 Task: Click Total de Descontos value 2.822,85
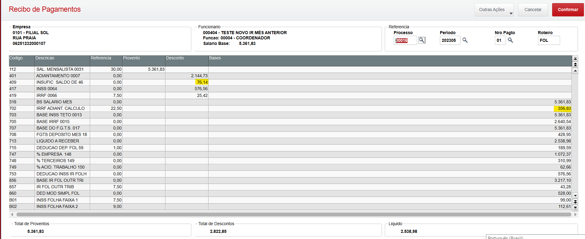[x=218, y=231]
